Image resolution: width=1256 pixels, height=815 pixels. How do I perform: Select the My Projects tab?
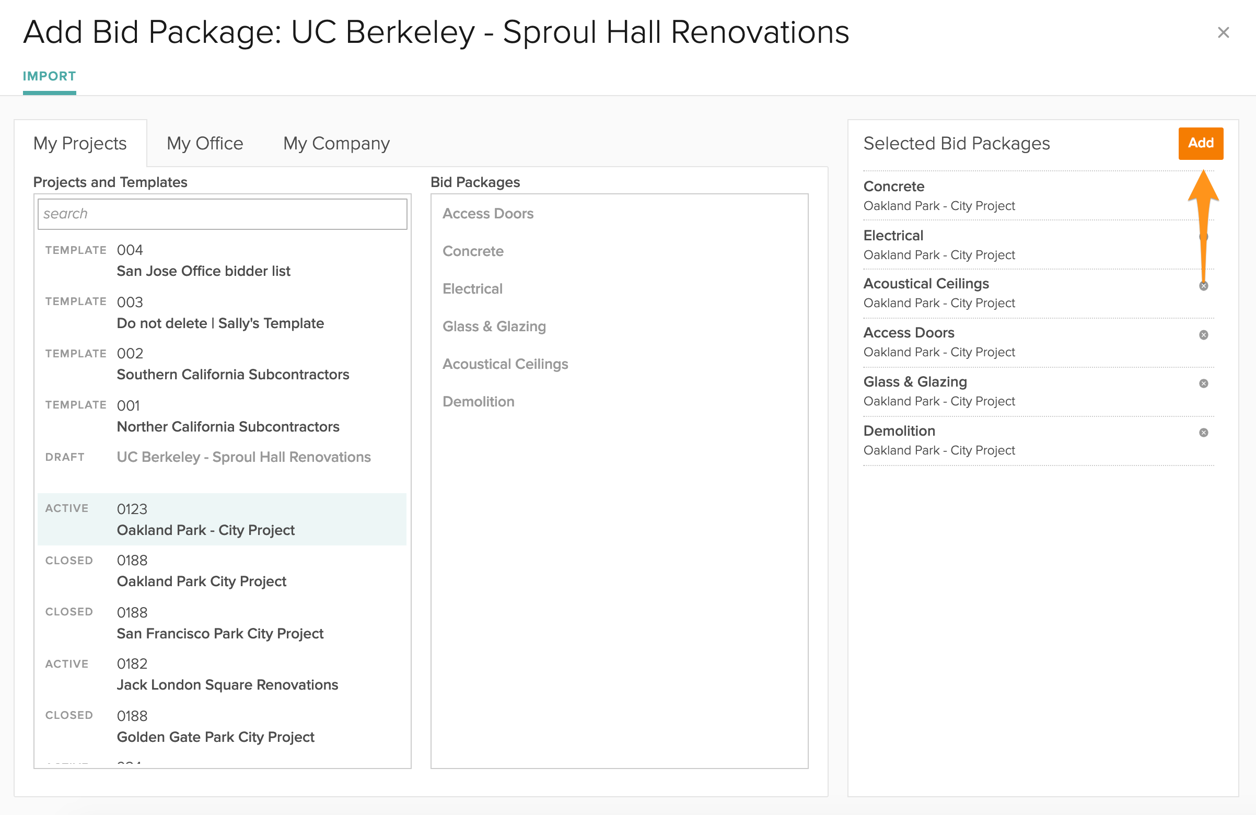[x=80, y=144]
